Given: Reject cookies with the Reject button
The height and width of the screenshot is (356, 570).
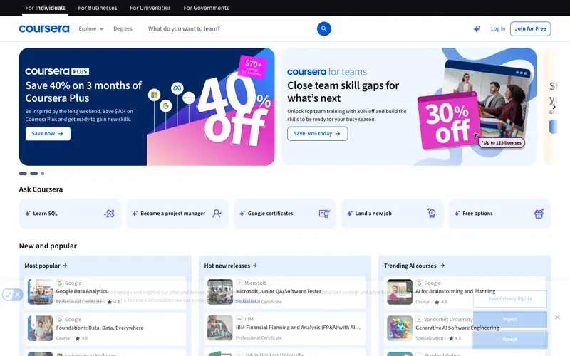Looking at the screenshot, I should tap(509, 319).
